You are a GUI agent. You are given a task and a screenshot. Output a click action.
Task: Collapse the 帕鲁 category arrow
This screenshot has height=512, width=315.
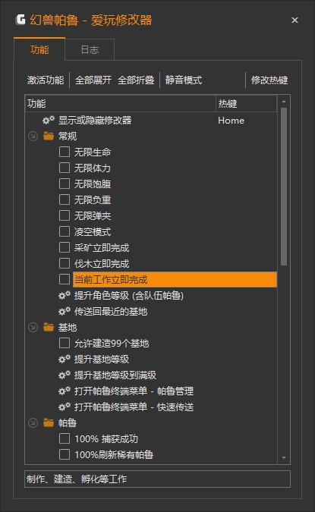click(33, 422)
